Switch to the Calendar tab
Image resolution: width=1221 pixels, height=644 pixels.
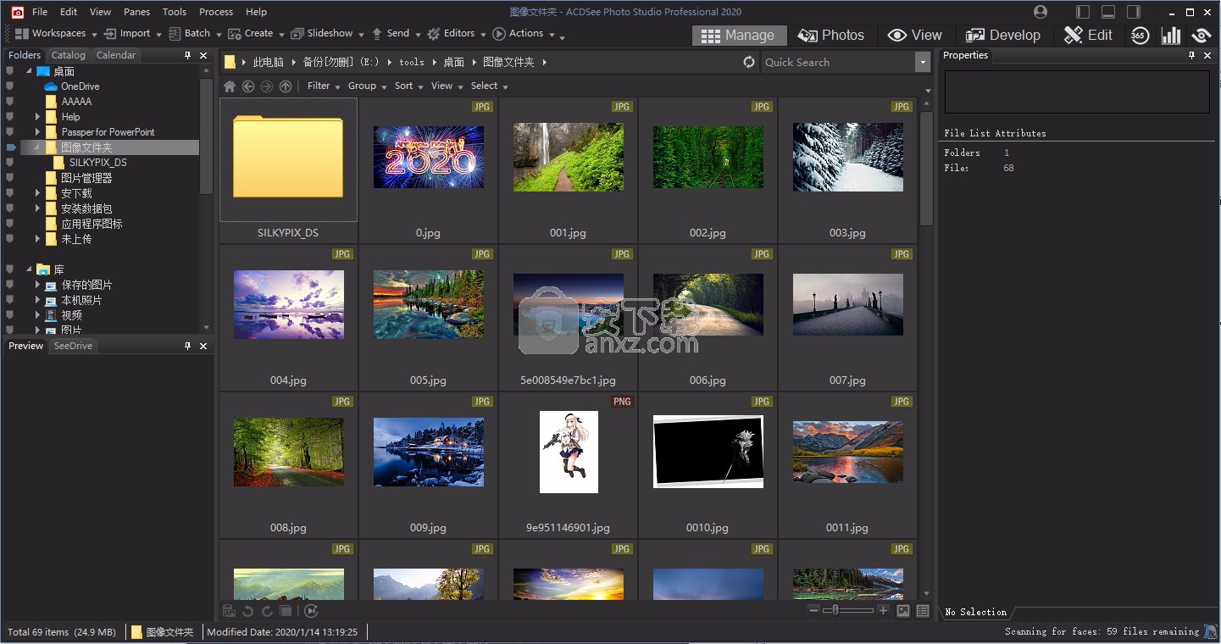116,55
